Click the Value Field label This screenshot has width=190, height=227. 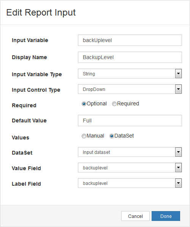[x=26, y=168]
